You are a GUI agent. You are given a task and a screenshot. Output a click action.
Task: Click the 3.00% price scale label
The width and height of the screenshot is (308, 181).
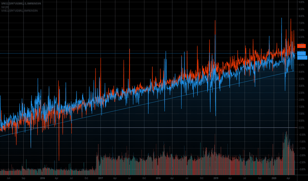[301, 86]
